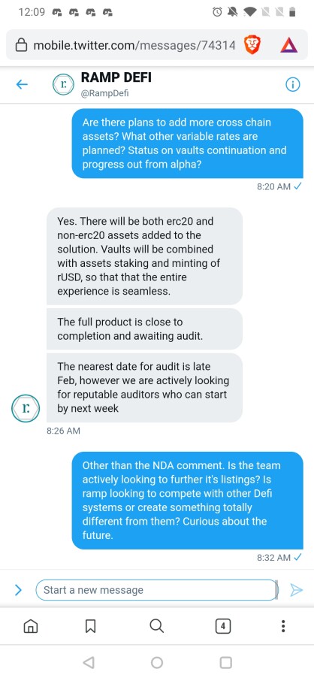Expand media options chevron beside message box

[18, 590]
